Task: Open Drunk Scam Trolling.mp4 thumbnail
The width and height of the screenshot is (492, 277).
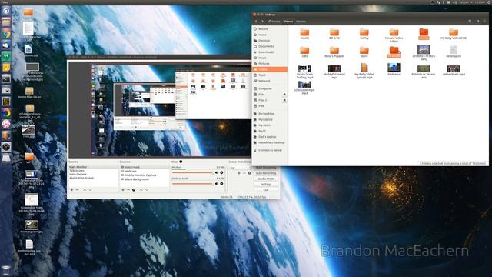Action: click(x=304, y=68)
